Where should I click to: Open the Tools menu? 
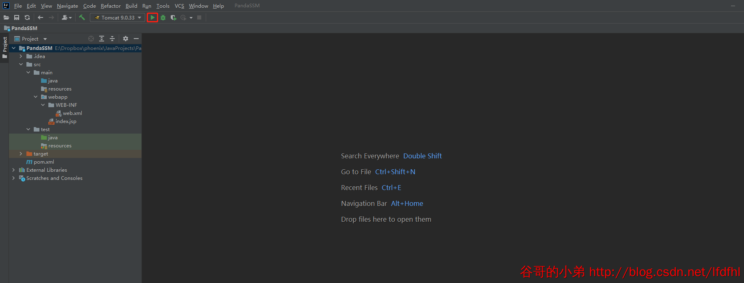coord(163,6)
